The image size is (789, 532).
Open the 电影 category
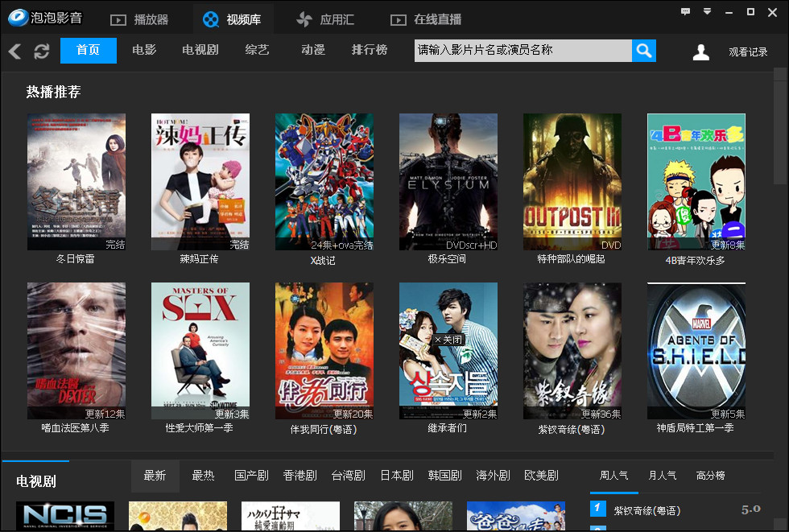click(x=144, y=50)
